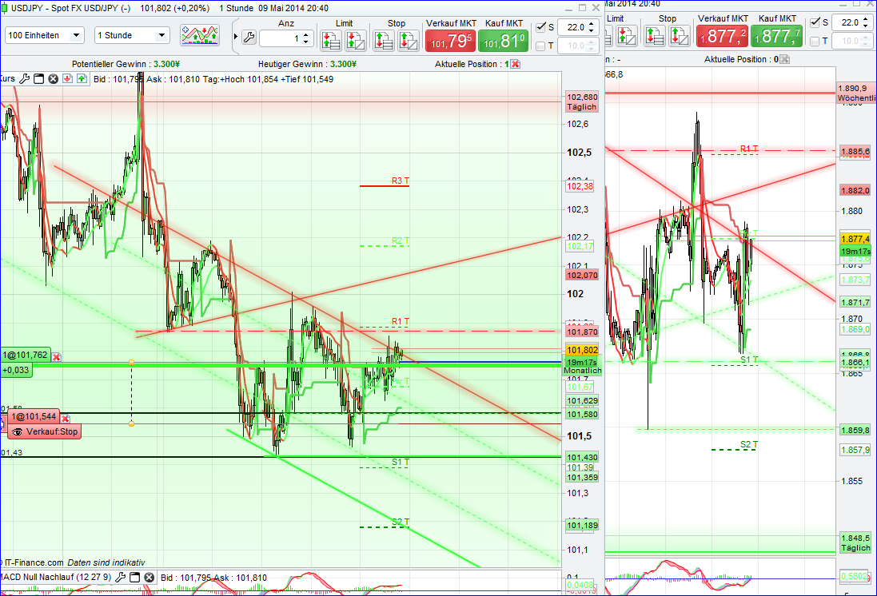Open the wrench settings icon for Kurs chart
Viewport: 877px width, 596px height.
click(24, 78)
